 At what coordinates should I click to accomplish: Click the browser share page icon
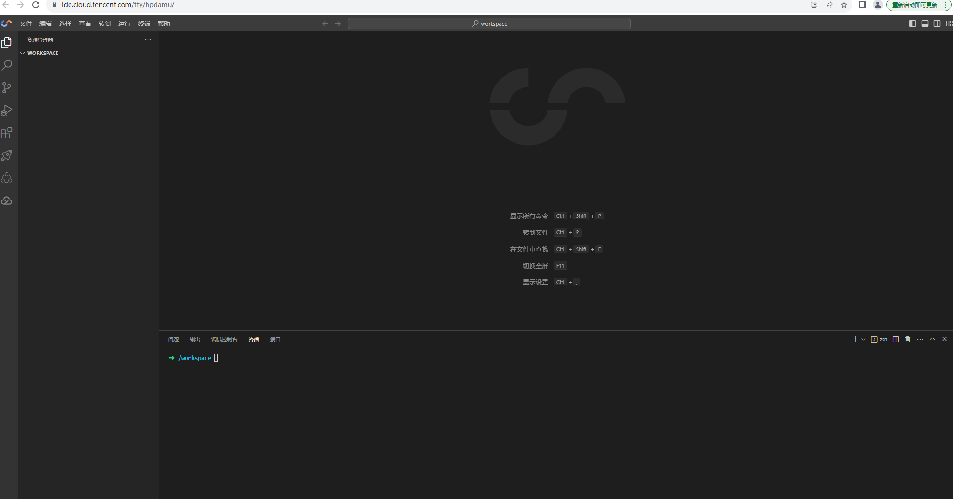(829, 5)
